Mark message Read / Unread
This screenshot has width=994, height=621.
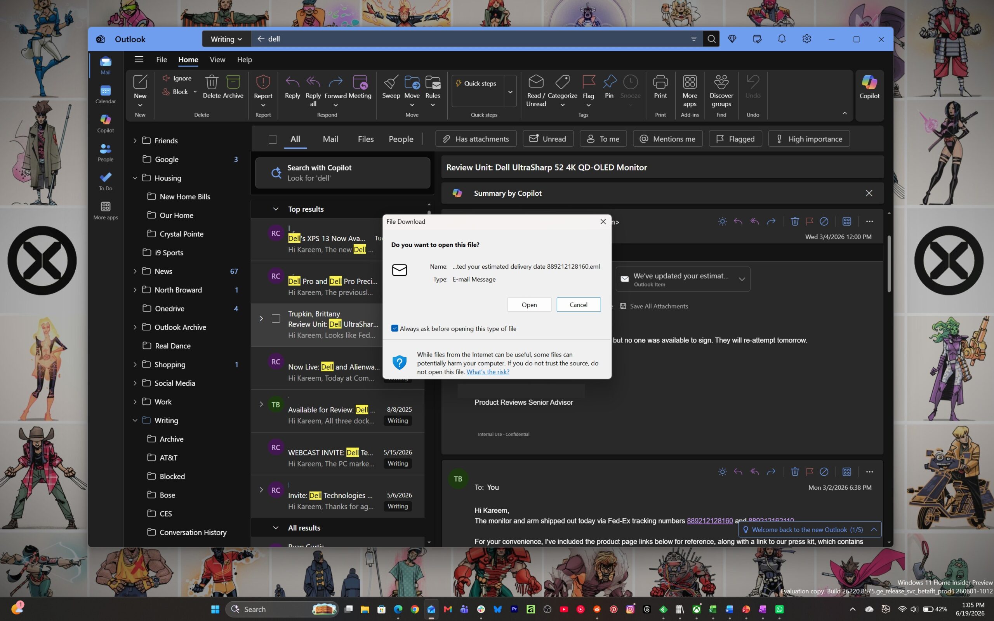click(536, 91)
